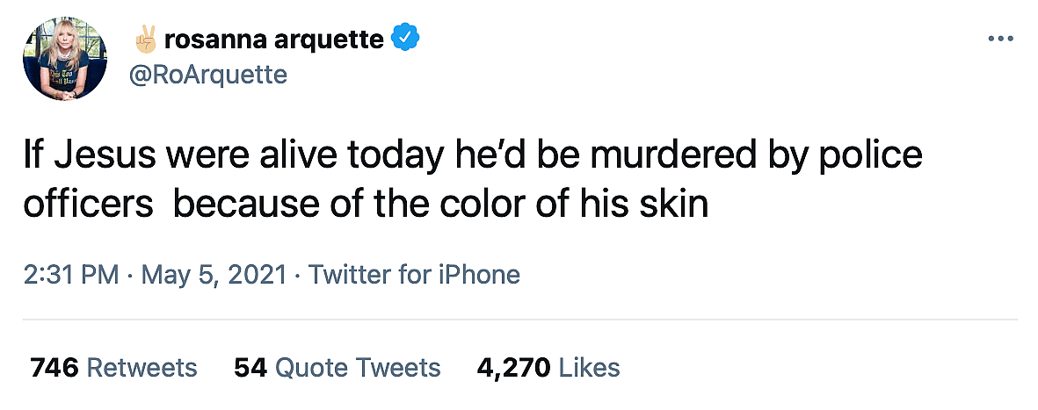1038x410 pixels.
Task: Open the rosanna arquette display name link
Action: pos(273,40)
